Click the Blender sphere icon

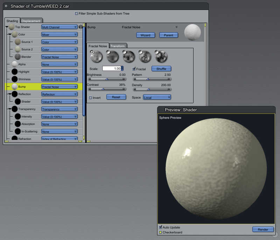point(18,57)
